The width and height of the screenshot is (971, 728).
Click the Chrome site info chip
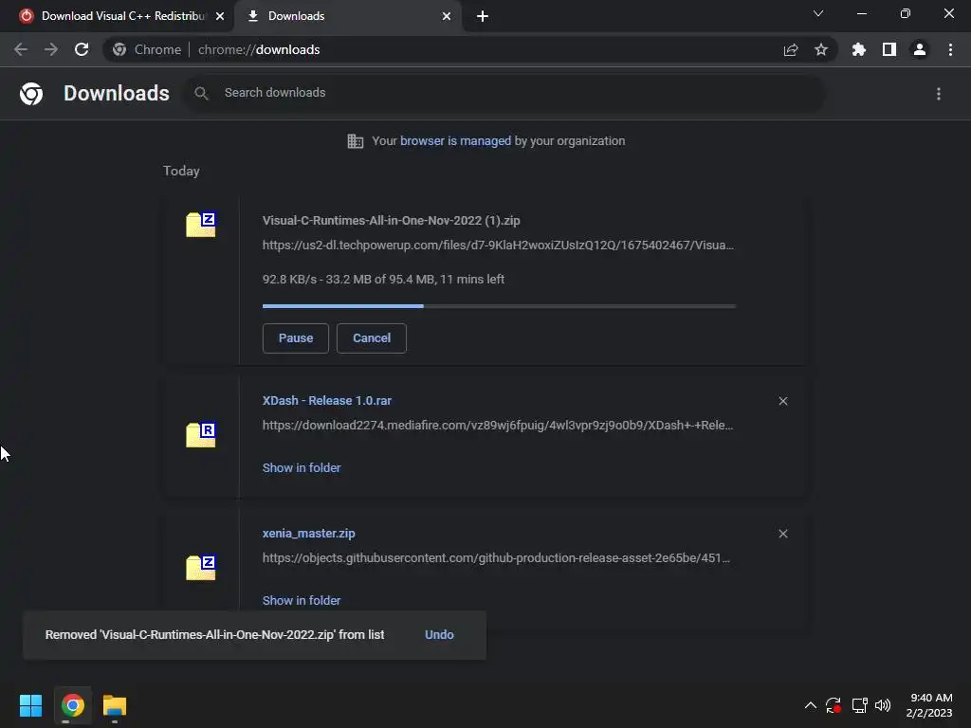pos(147,49)
